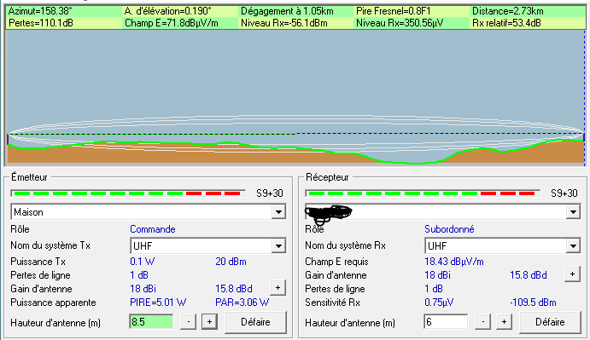Select the A. d'élévation=0.190° value
The image size is (590, 340).
(168, 11)
